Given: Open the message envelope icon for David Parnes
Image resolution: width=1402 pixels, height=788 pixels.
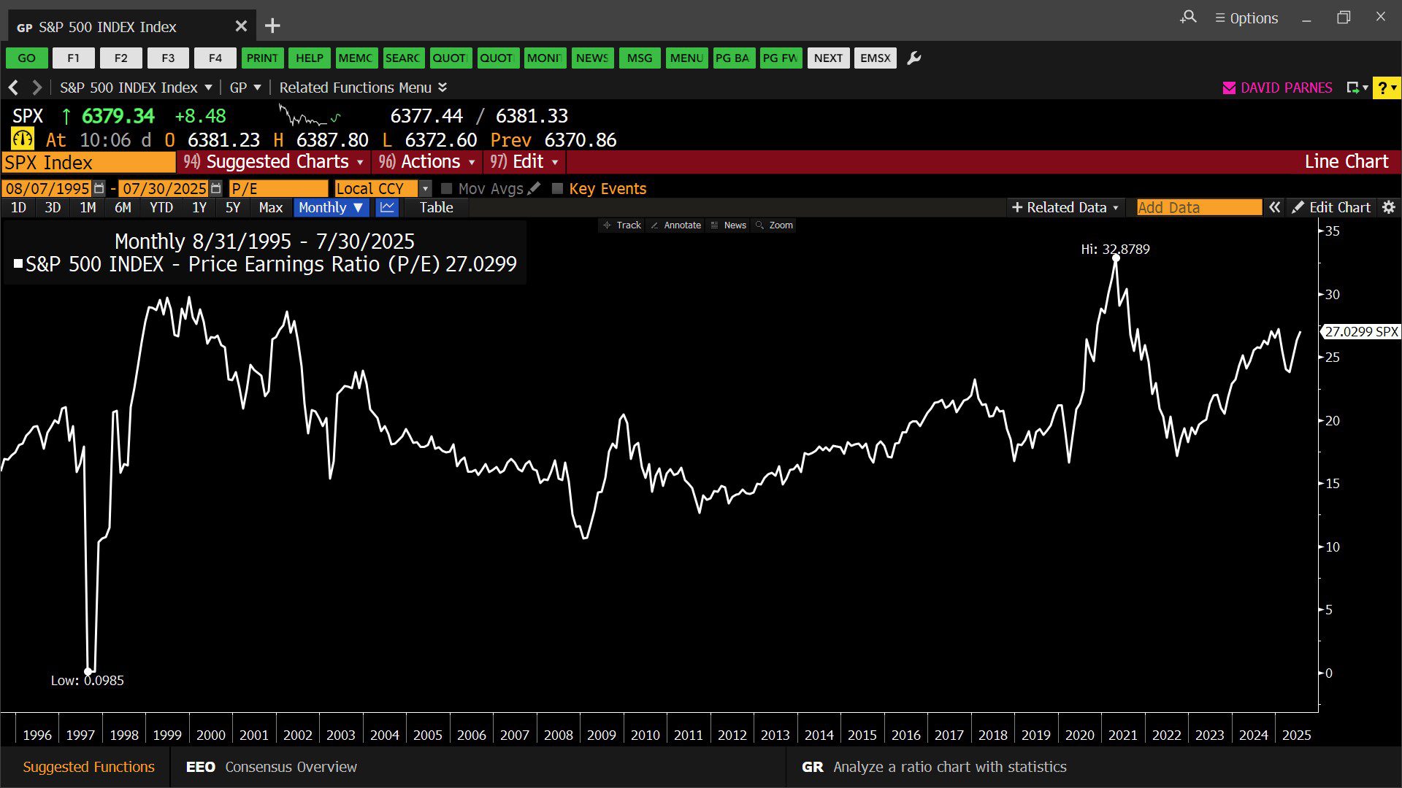Looking at the screenshot, I should 1229,88.
